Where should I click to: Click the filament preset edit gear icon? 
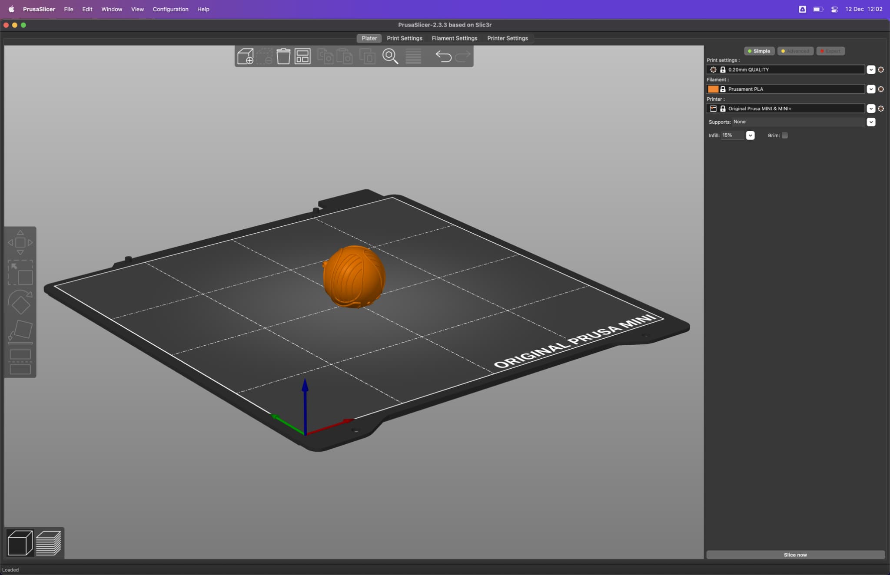coord(881,89)
